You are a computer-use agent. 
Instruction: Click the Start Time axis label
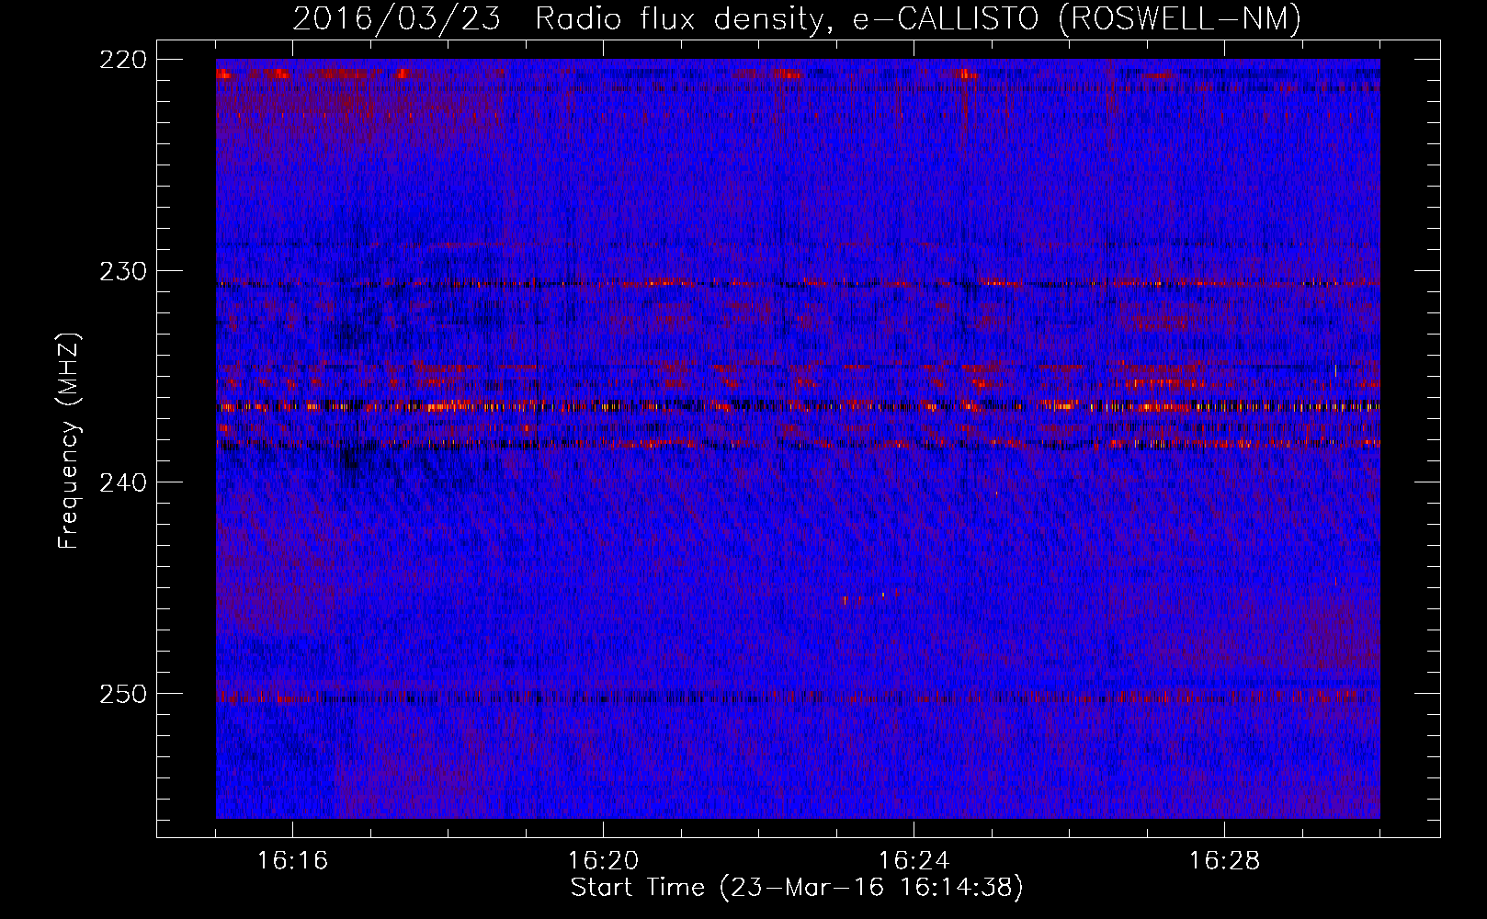(797, 888)
